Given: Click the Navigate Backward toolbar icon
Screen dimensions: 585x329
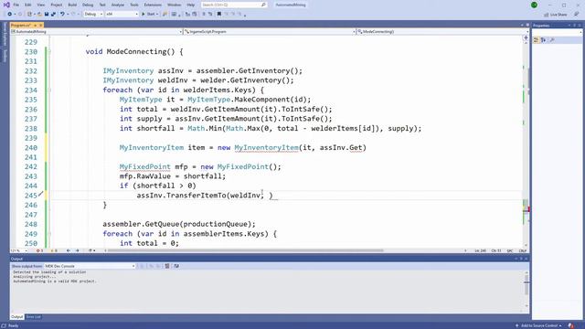Looking at the screenshot, I should click(x=10, y=15).
